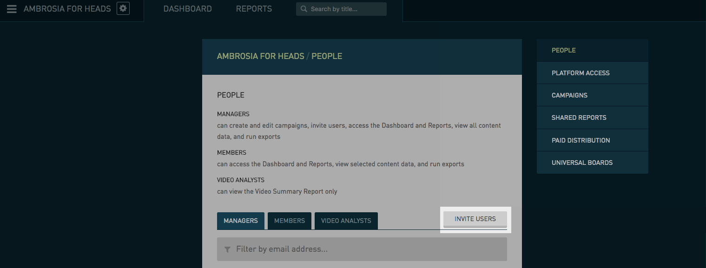Click the VIDEO ANALYSTS role description heading
Viewport: 706px width, 268px height.
241,180
